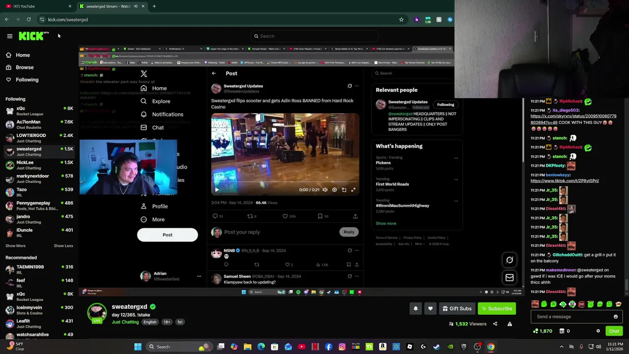This screenshot has width=629, height=354.
Task: Expand following list with Show More
Action: (x=15, y=246)
